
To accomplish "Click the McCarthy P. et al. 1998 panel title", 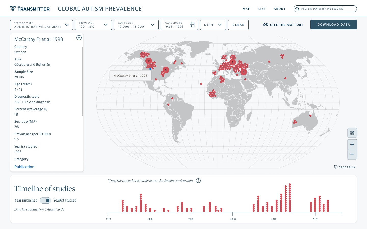I will [x=39, y=39].
